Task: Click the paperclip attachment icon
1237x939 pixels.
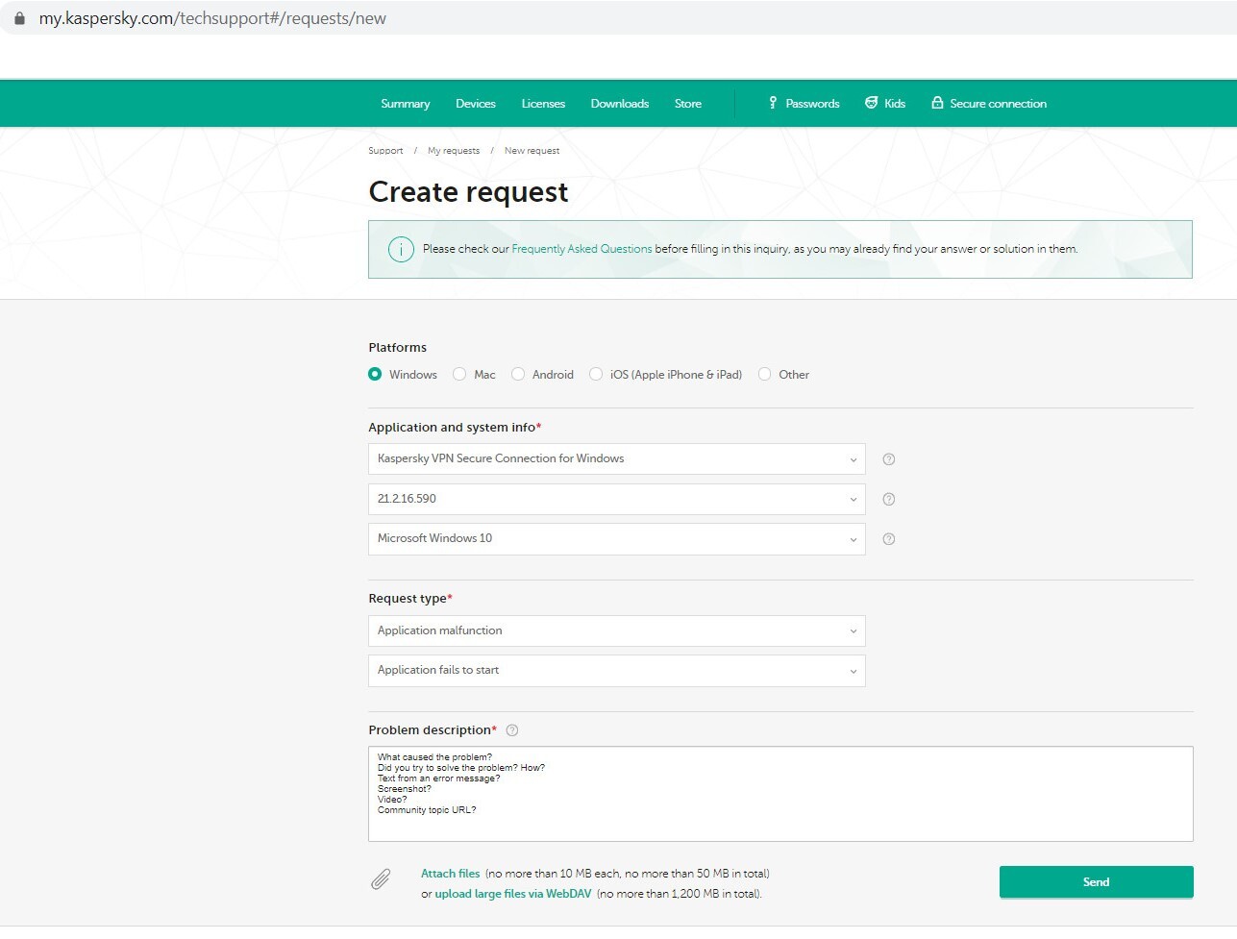Action: 381,879
